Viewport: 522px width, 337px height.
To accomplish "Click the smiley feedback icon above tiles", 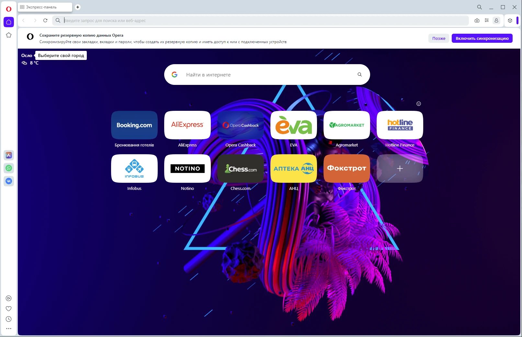I will coord(419,104).
